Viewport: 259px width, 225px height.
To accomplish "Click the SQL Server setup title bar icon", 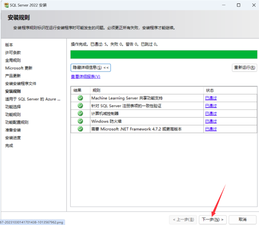I will coord(6,5).
